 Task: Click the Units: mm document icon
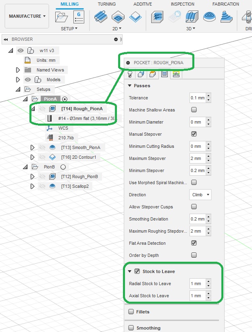[27, 60]
